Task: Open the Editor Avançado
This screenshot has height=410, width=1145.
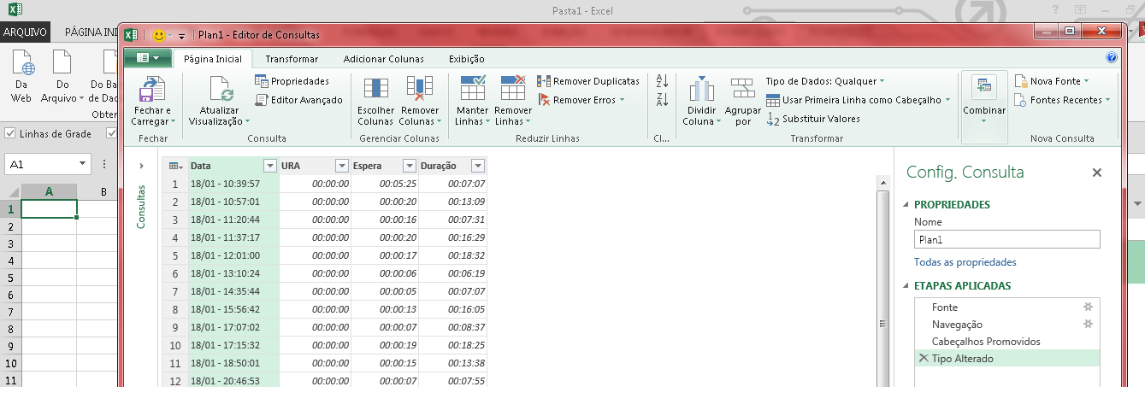Action: pos(298,100)
